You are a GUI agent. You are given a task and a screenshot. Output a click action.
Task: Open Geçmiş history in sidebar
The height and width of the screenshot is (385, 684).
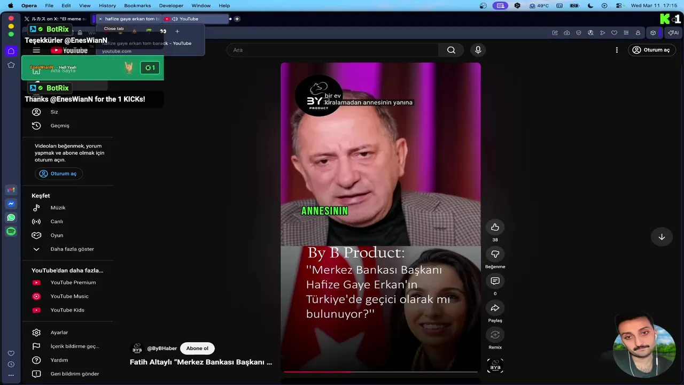coord(67,126)
